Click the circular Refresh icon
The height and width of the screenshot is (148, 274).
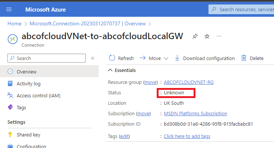[x=112, y=58]
